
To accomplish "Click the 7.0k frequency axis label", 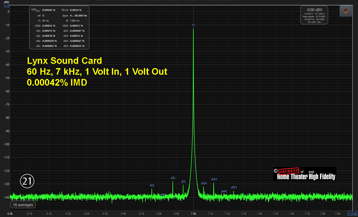I will (193, 214).
